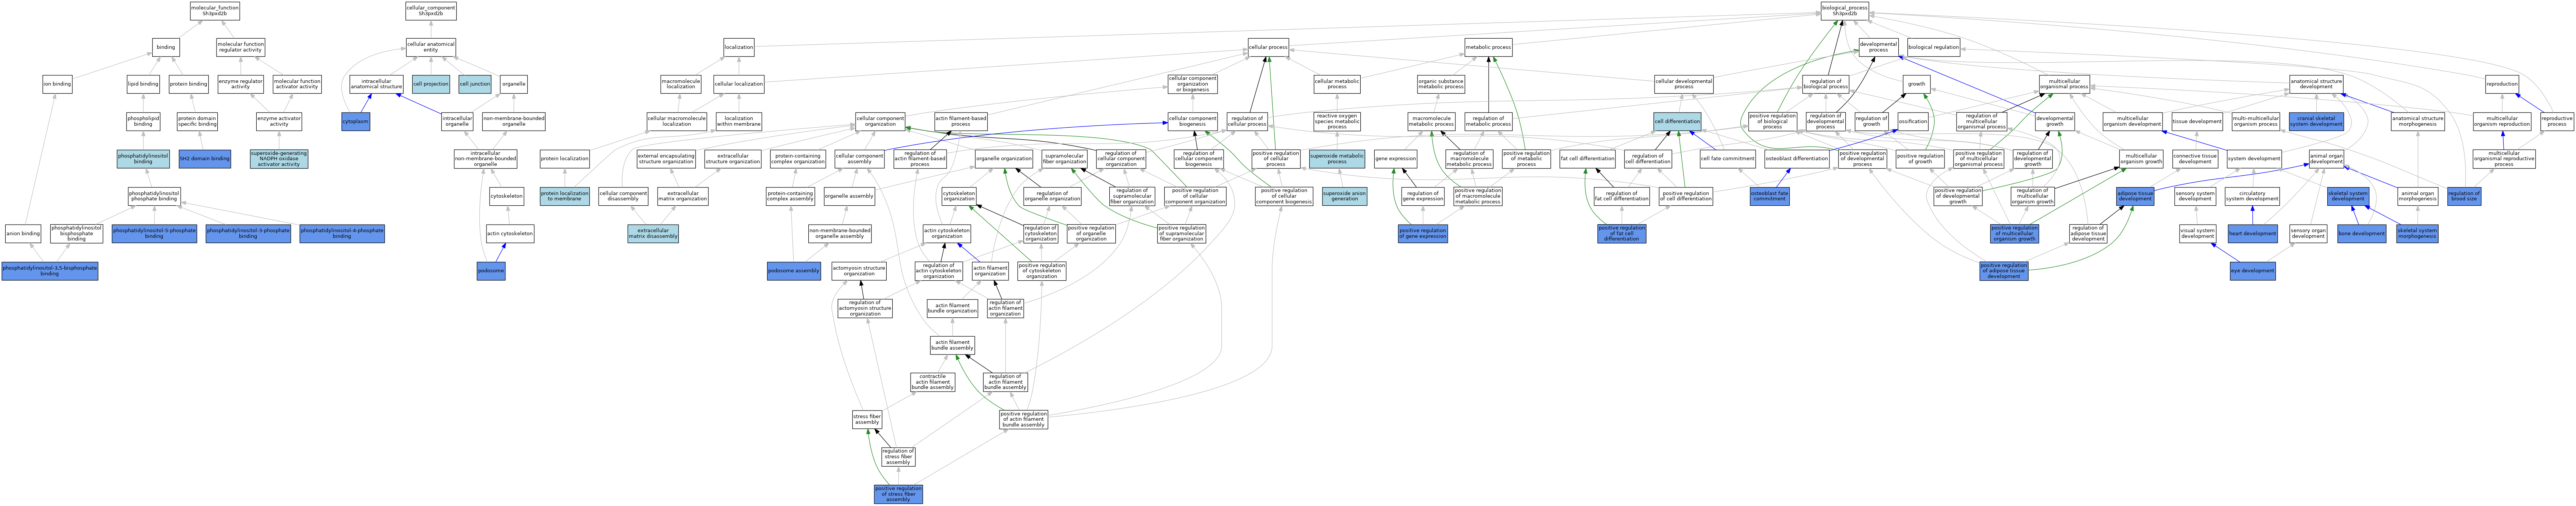The width and height of the screenshot is (2576, 506).
Task: Click the 'skeletal system development' blue node
Action: pyautogui.click(x=2348, y=196)
